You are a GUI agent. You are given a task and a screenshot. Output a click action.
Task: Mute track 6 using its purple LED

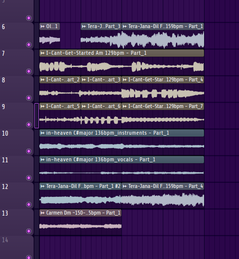click(29, 44)
